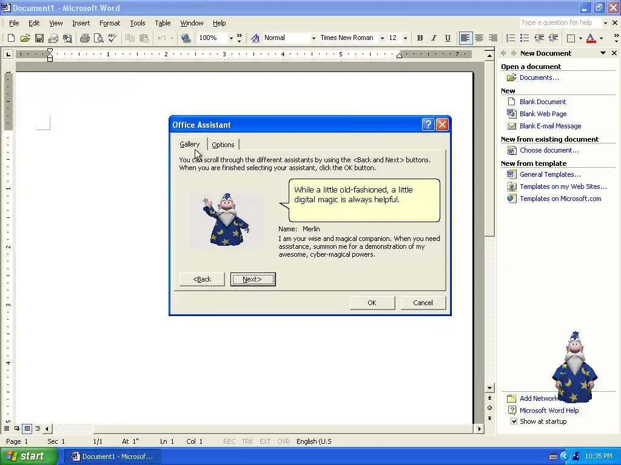Set paragraph alignment to Align Right
621x465 pixels.
493,38
